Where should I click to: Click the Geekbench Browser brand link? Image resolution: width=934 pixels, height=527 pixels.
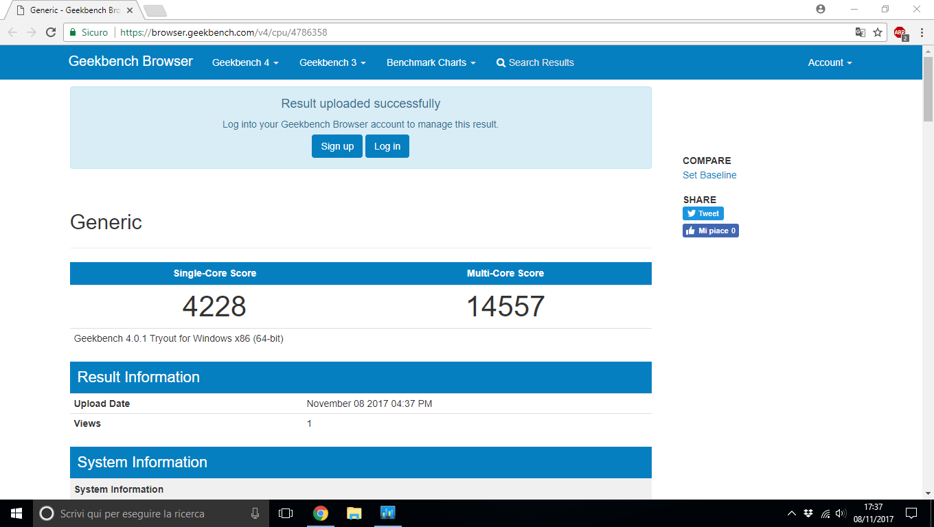(x=130, y=62)
